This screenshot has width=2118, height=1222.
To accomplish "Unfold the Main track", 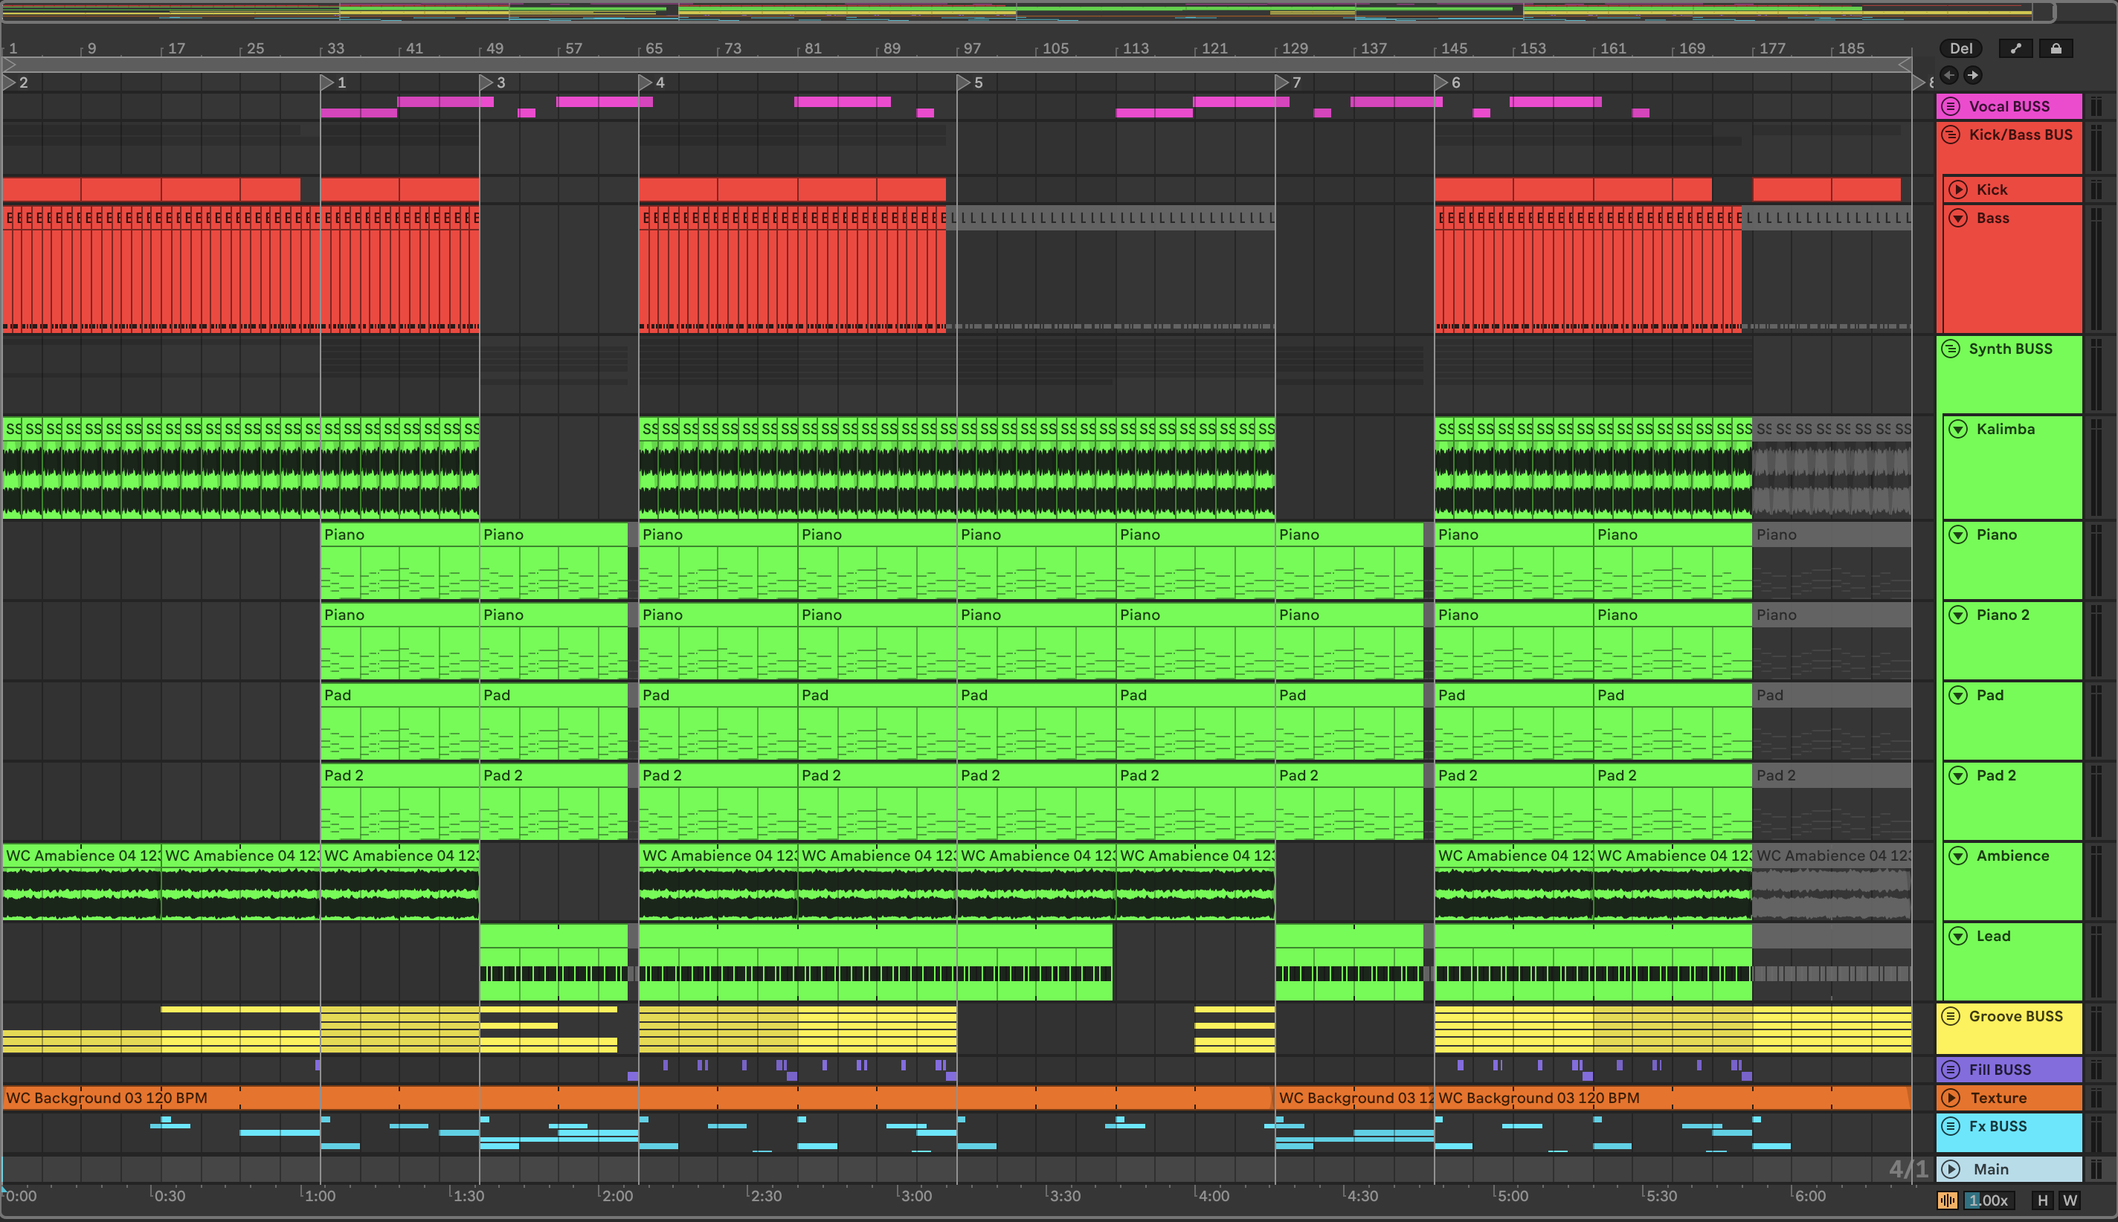I will (1951, 1169).
